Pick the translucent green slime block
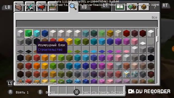174x98 pixels. [x=102, y=33]
